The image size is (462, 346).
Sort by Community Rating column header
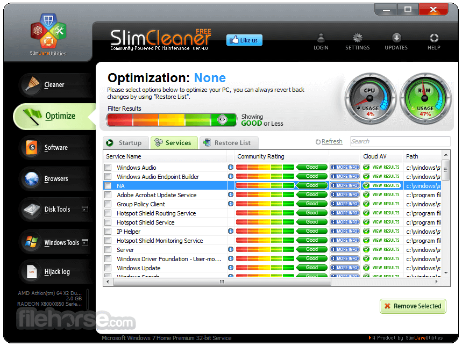pyautogui.click(x=282, y=156)
